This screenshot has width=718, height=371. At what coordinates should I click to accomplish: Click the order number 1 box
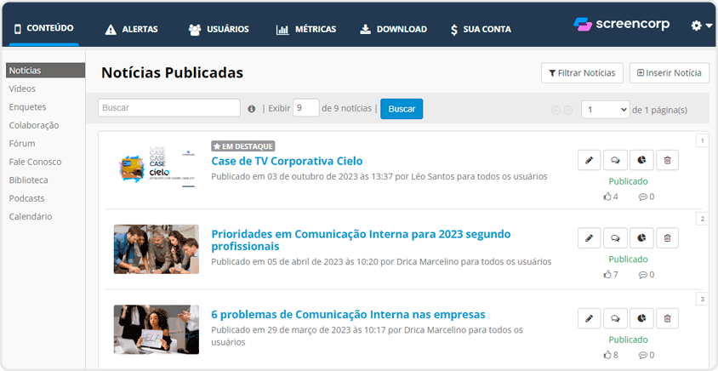click(702, 140)
